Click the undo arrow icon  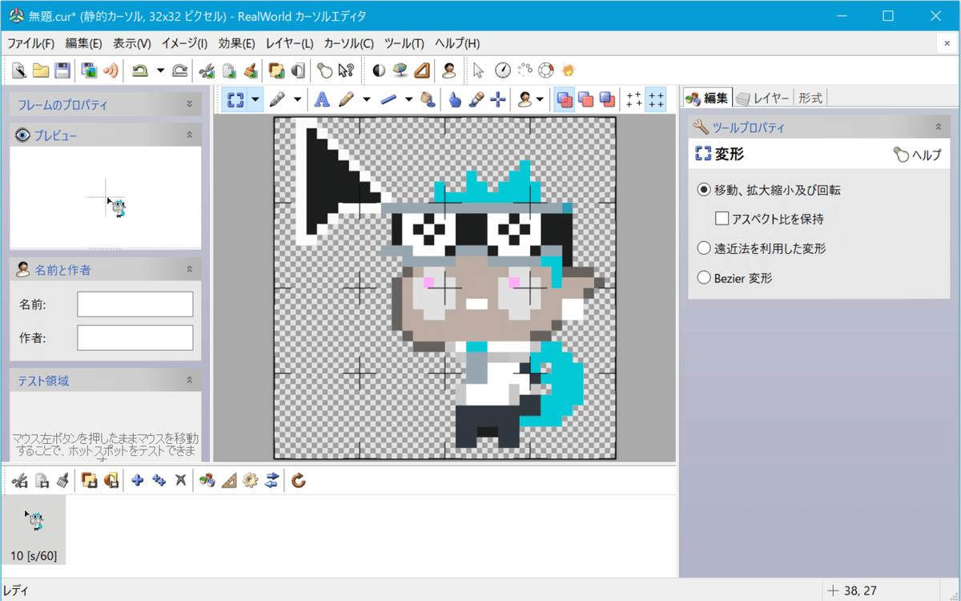[x=139, y=71]
